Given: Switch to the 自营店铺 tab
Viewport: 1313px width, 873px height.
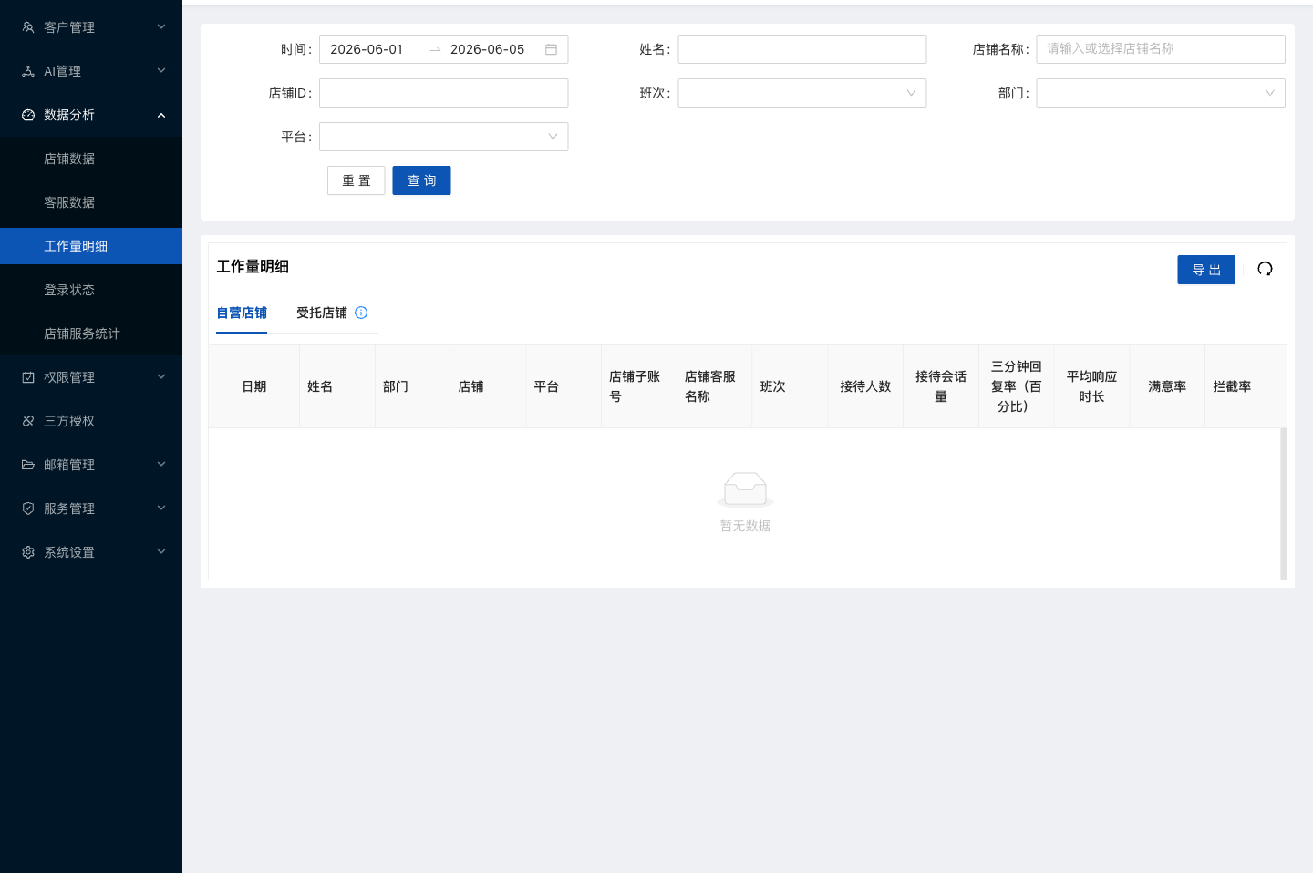Looking at the screenshot, I should point(242,313).
